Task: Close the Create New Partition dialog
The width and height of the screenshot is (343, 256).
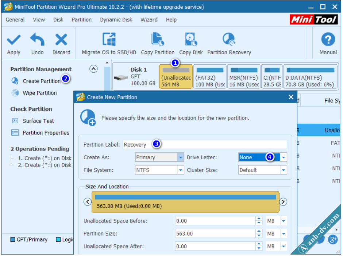Action: tap(291, 97)
